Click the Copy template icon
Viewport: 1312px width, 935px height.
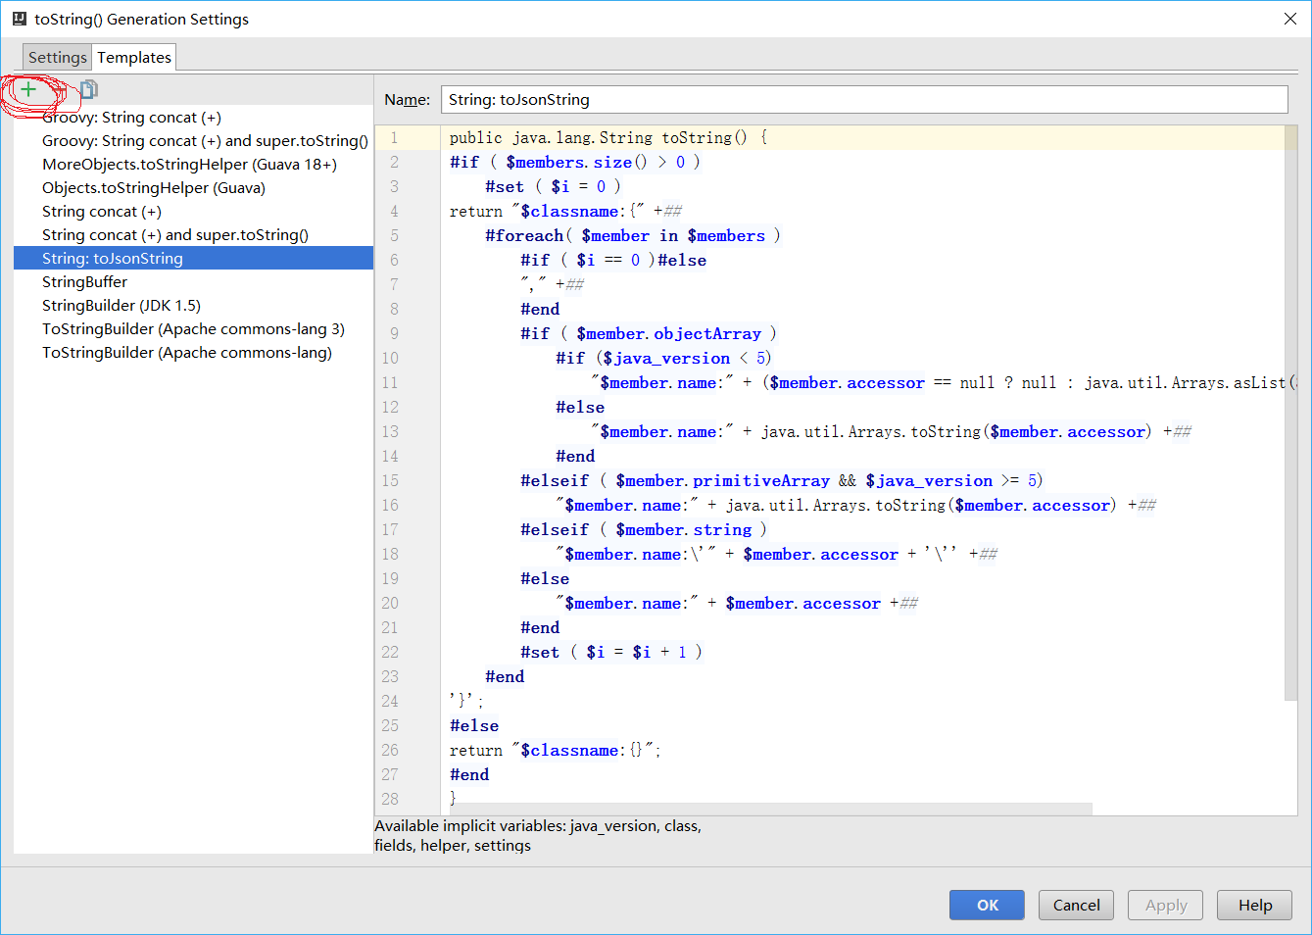89,90
